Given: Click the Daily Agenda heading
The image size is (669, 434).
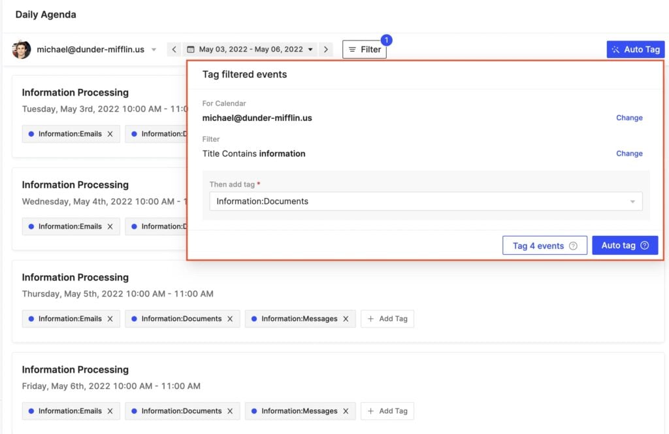Looking at the screenshot, I should [x=46, y=14].
